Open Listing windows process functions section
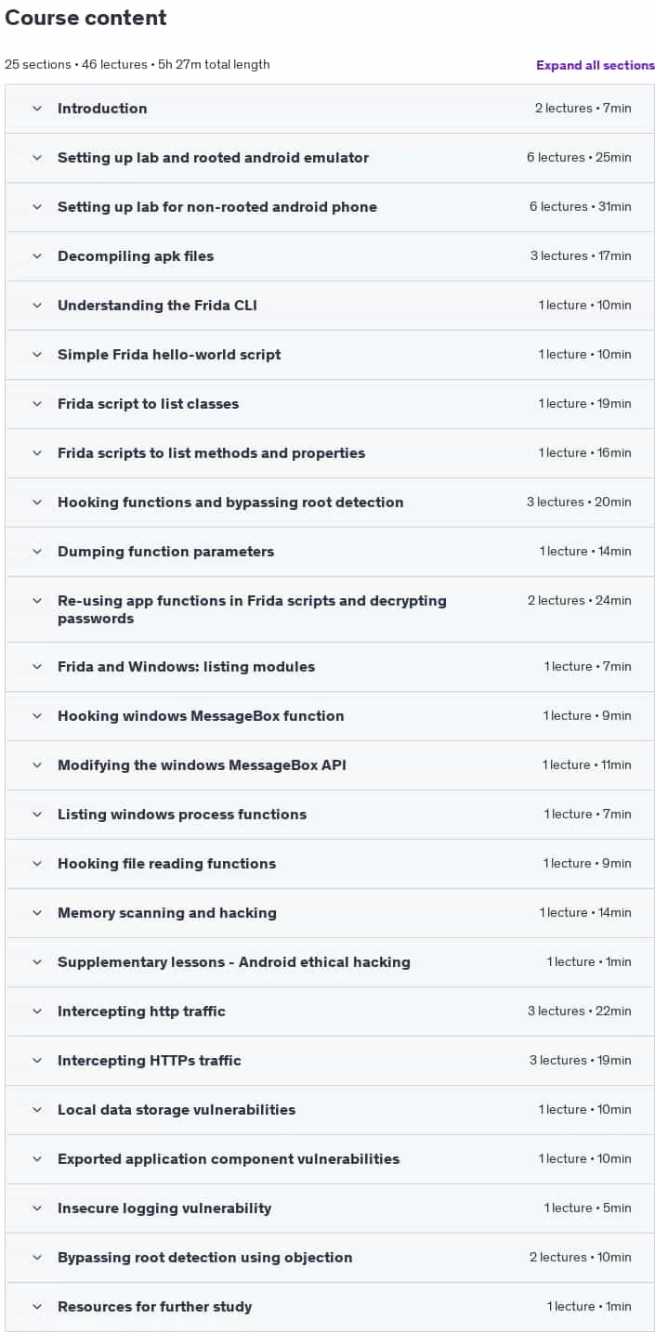Image resolution: width=655 pixels, height=1332 pixels. 330,815
